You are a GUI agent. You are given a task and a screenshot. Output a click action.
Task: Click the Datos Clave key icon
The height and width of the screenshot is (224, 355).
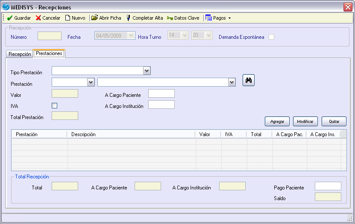click(170, 18)
